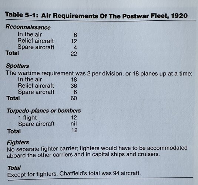
Task: Click the text "Chatfield's total was 94 aircraft"
Action: 100,173
